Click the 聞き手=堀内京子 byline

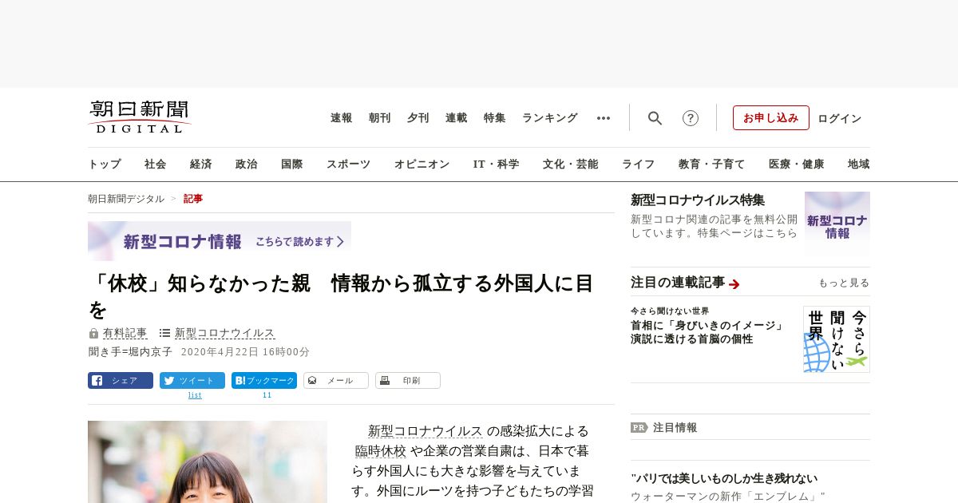click(130, 351)
